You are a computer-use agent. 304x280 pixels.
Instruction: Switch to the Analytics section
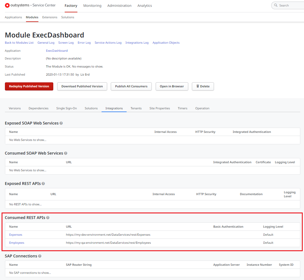click(x=145, y=6)
